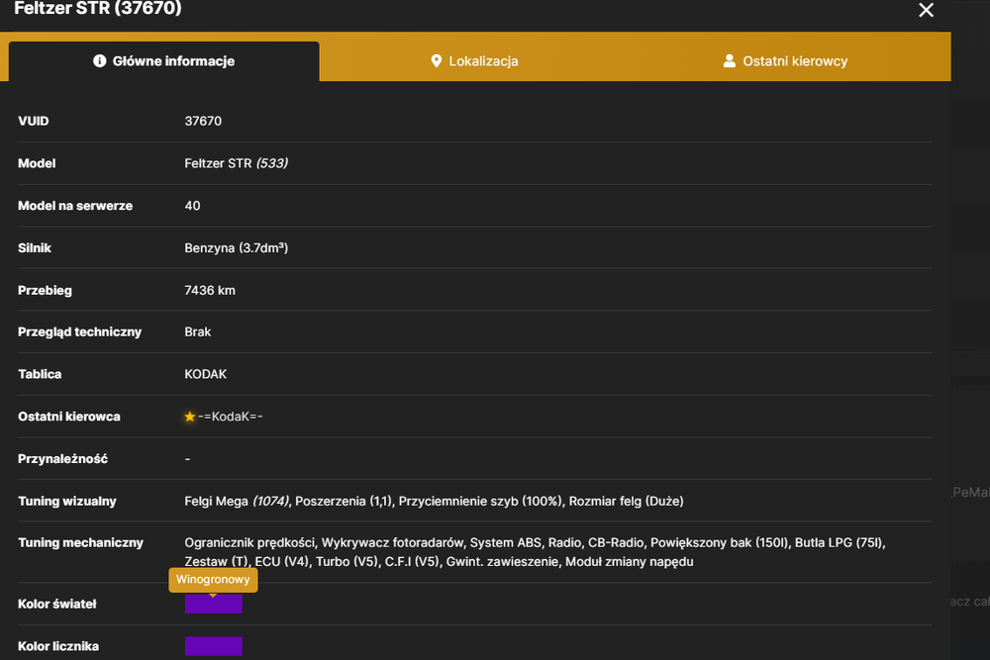Click the info icon in Główne informacje tab
Viewport: 990px width, 660px height.
pyautogui.click(x=99, y=60)
